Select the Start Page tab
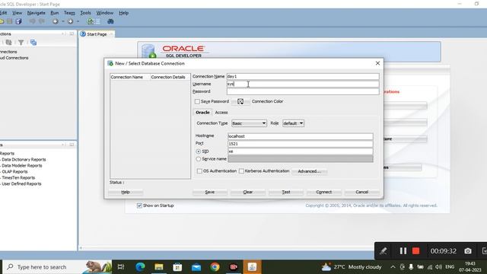The width and height of the screenshot is (487, 274). [97, 34]
